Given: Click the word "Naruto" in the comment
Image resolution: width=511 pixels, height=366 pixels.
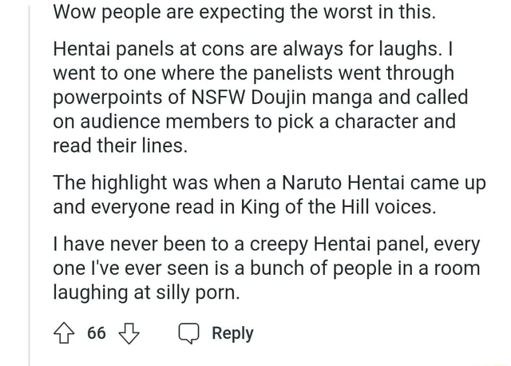Looking at the screenshot, I should tap(312, 183).
